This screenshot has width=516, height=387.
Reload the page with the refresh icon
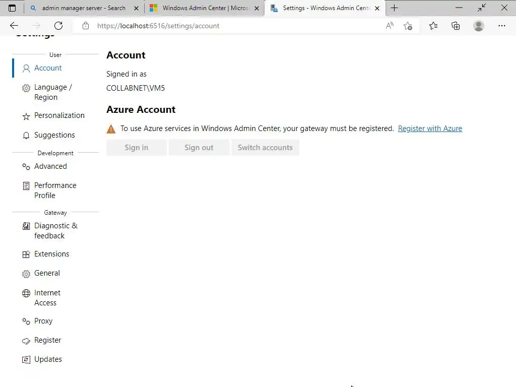pos(58,26)
